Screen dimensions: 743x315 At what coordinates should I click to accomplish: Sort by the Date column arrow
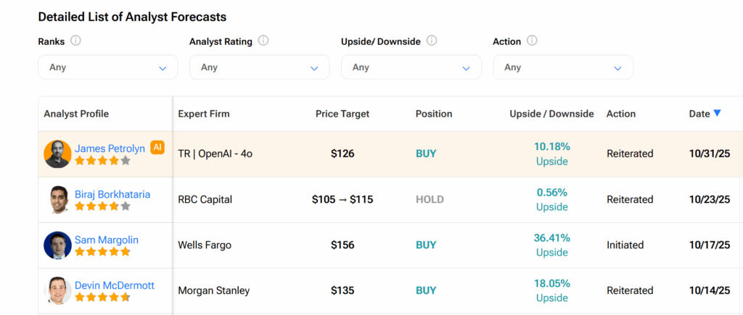point(717,113)
